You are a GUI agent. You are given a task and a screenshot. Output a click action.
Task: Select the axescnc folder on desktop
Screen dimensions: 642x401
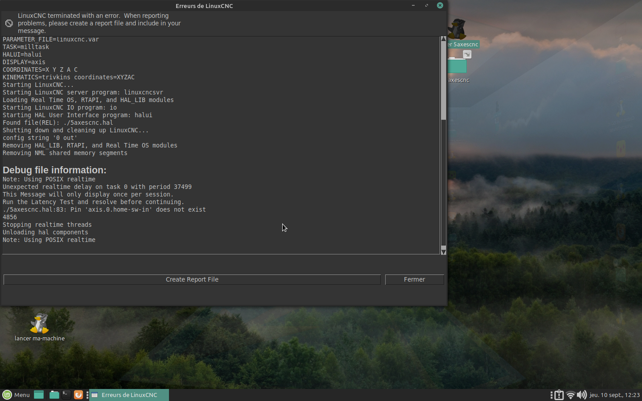(x=458, y=67)
